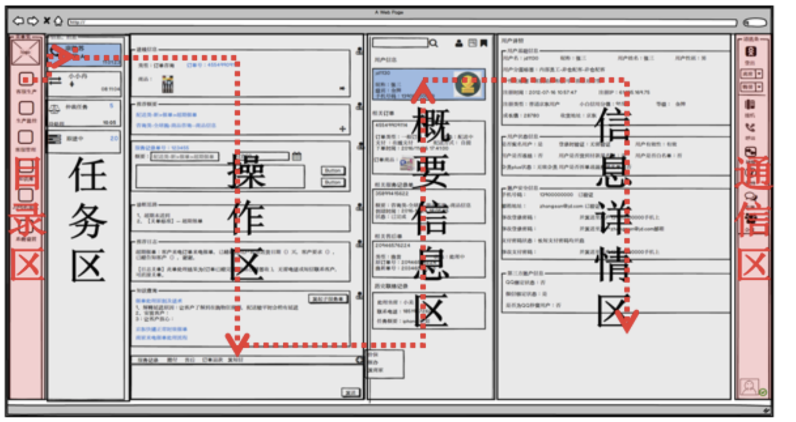Viewport: 796px width, 422px height.
Task: Click the crossed-box logo placeholder in left sidebar
Action: (x=25, y=52)
